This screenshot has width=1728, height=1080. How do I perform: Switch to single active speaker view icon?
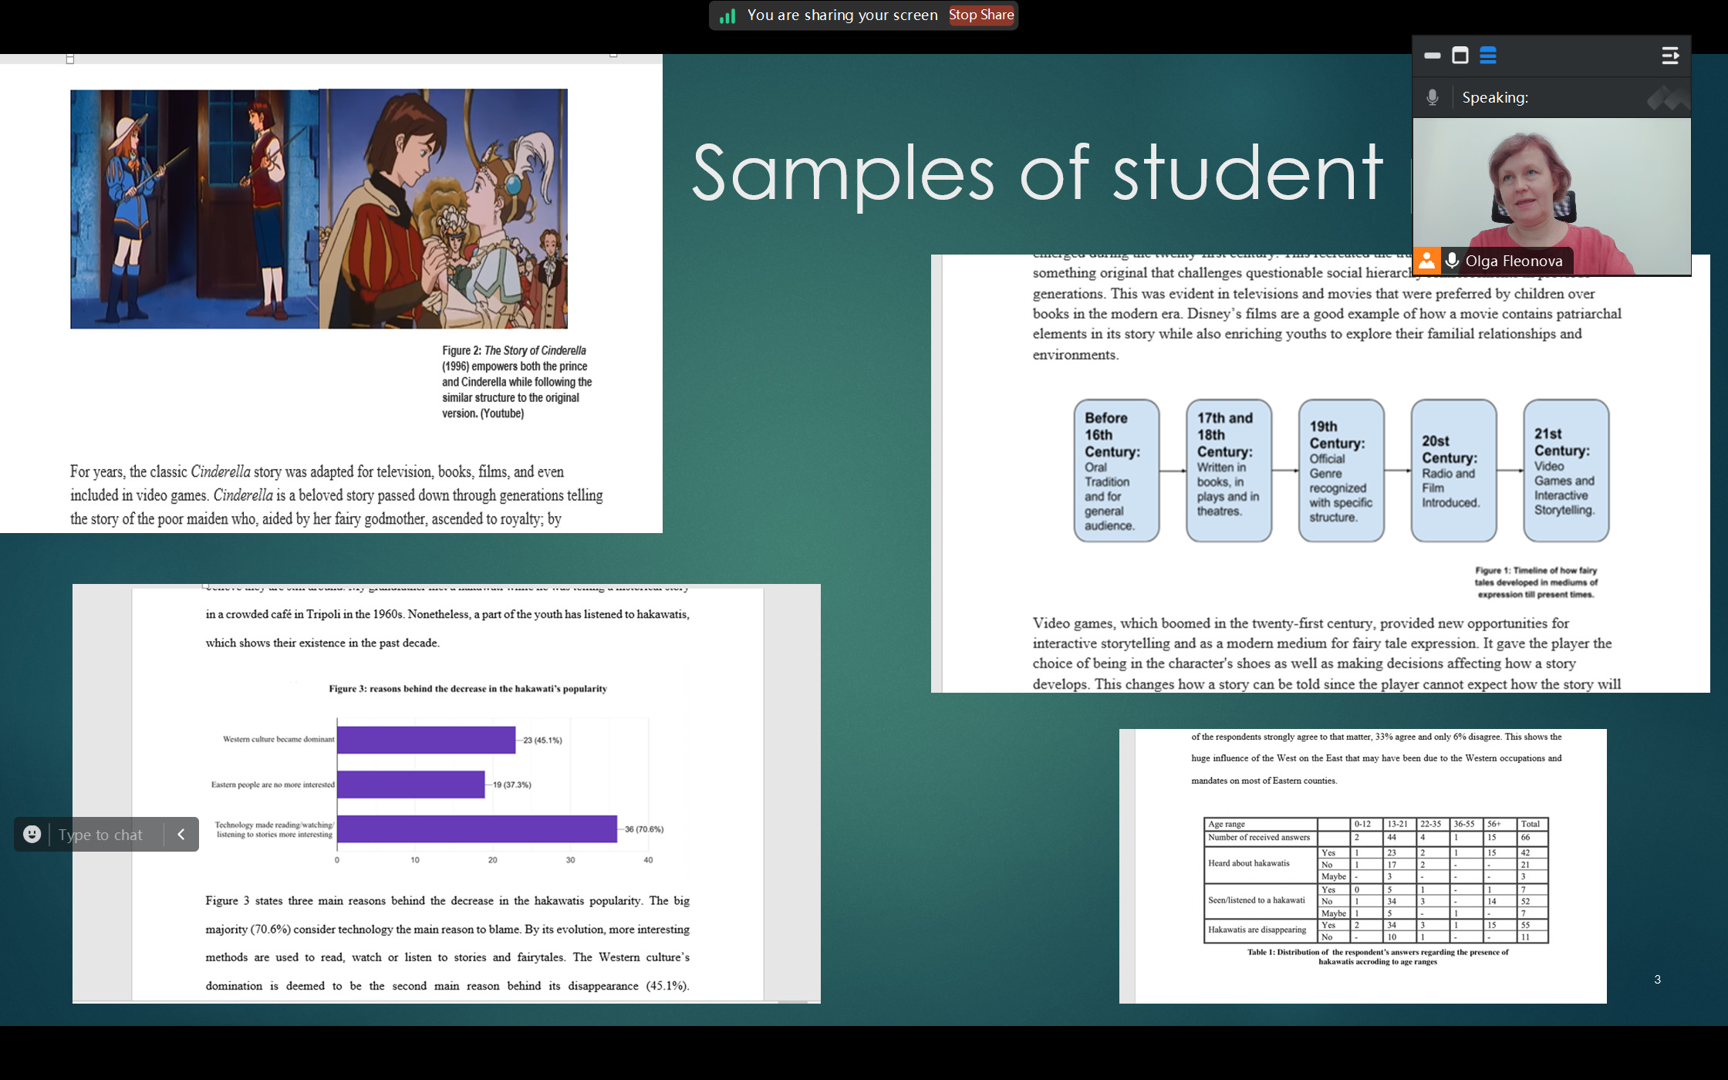[1460, 56]
